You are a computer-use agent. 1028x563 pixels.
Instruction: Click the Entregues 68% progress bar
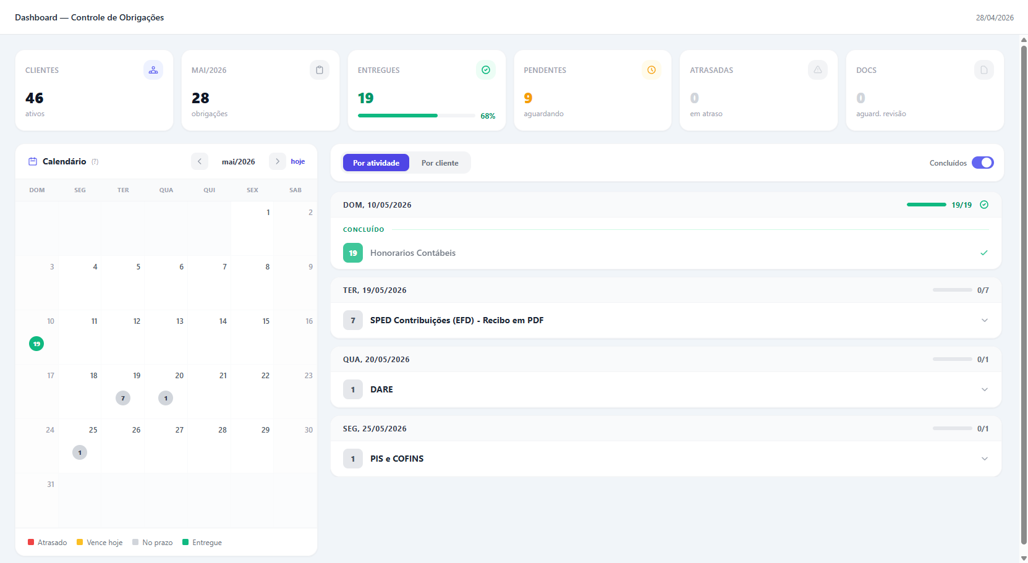(417, 116)
